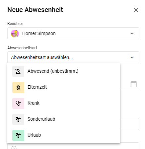This screenshot has width=145, height=149.
Task: Select the Krank absence type
Action: (x=64, y=103)
